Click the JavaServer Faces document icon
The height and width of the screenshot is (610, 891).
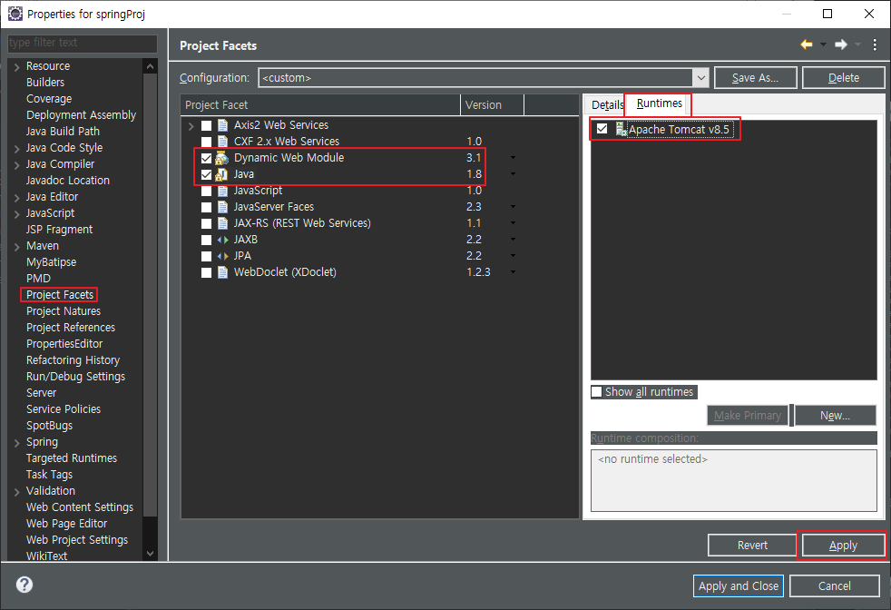point(223,207)
